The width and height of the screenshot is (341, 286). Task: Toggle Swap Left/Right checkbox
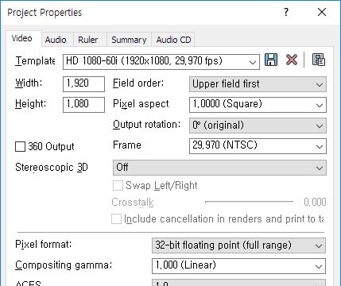(x=118, y=185)
